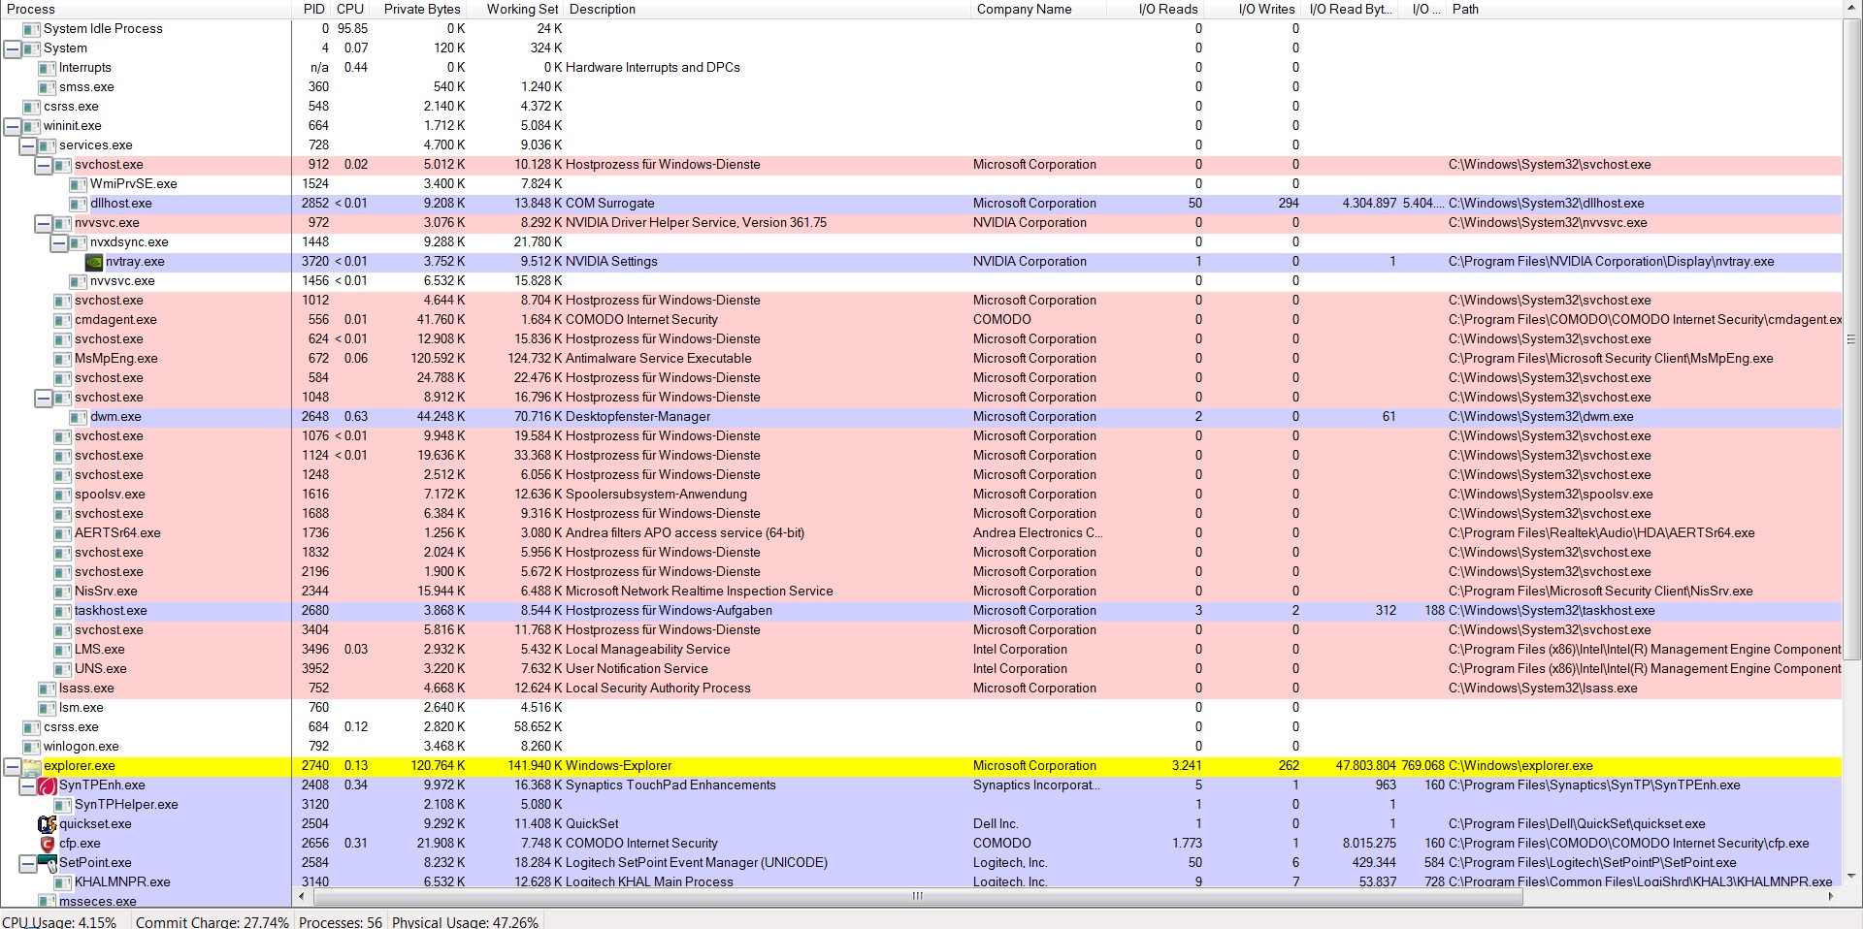Click the Windows-Explorer description cell
Viewport: 1863px width, 929px height.
[619, 766]
